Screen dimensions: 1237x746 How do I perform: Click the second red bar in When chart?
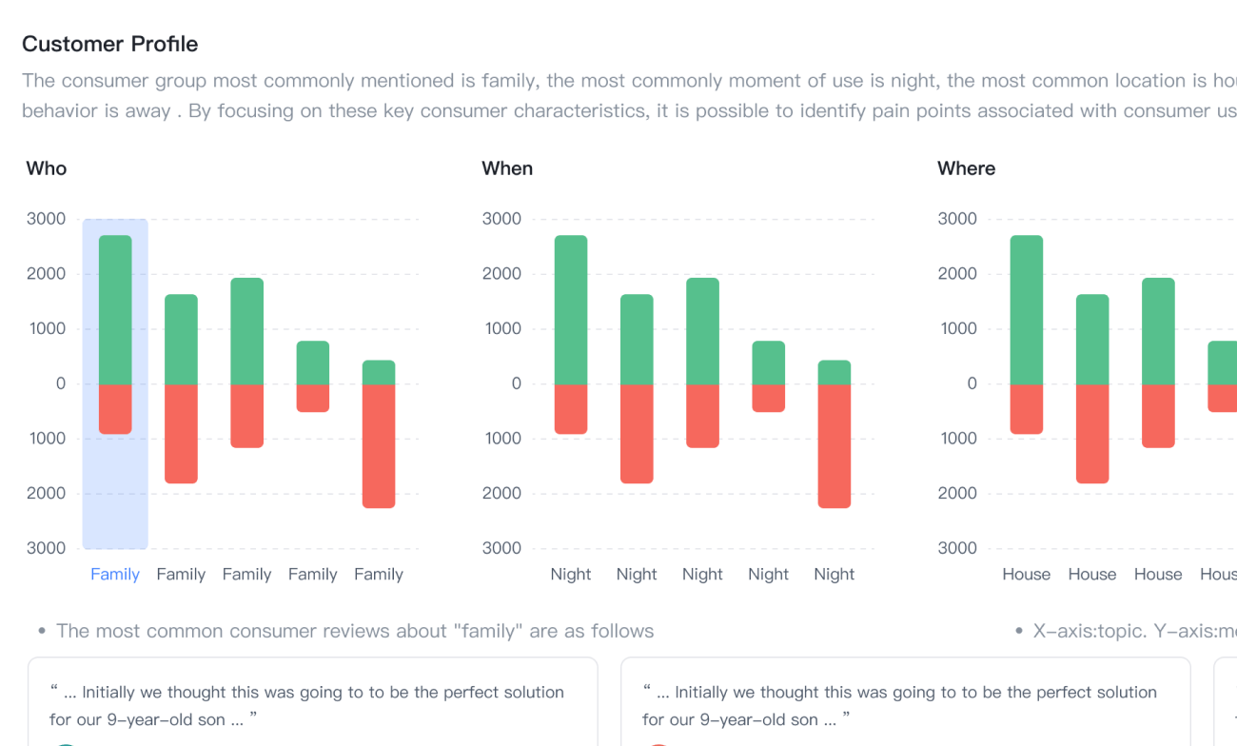click(637, 433)
